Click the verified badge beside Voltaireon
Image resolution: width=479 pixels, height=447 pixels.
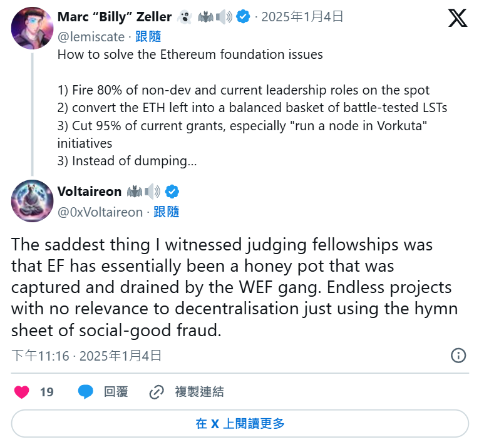point(172,192)
